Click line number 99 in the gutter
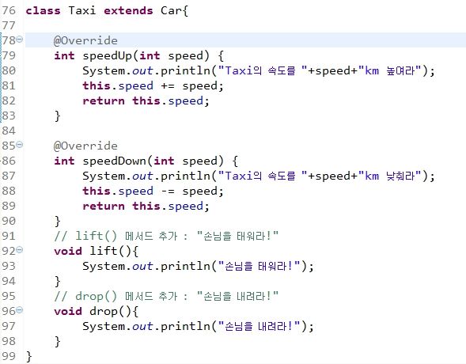Screen dimensions: 466x364 click(9, 356)
